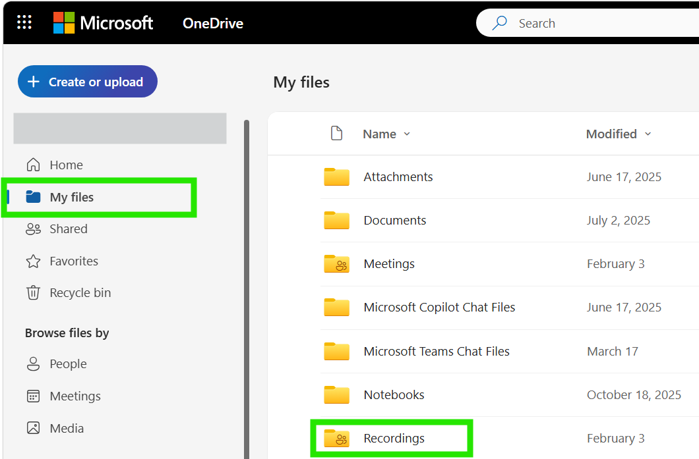Click the My files folder icon
Screen dimensions: 699x459
[33, 197]
